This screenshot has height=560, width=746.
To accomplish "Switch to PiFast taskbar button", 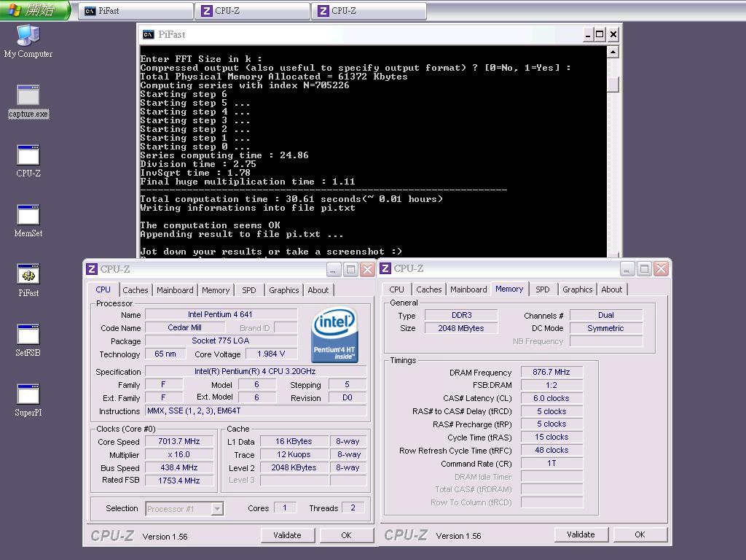I will pyautogui.click(x=135, y=11).
